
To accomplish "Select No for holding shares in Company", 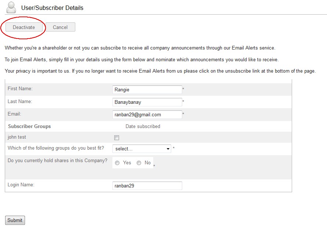I will click(x=139, y=163).
